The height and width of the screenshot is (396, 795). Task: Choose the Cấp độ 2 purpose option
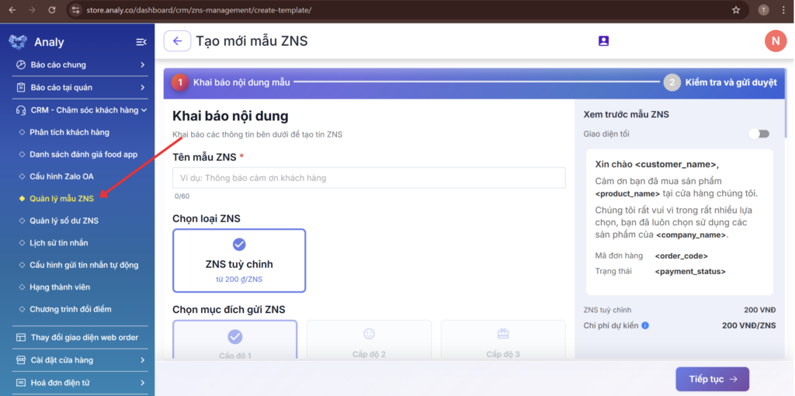click(x=369, y=340)
